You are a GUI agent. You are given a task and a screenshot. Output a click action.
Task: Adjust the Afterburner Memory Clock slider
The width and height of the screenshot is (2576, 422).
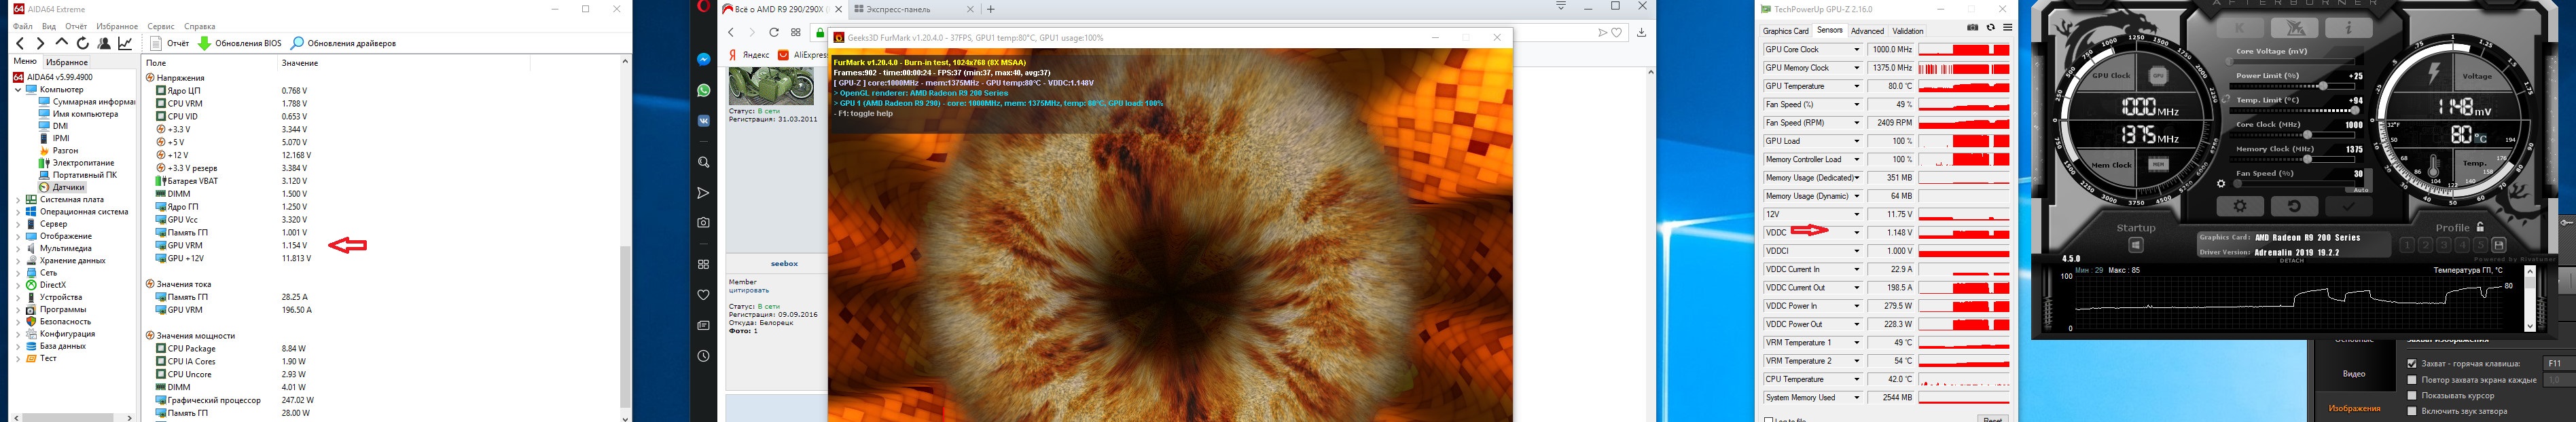click(2292, 159)
